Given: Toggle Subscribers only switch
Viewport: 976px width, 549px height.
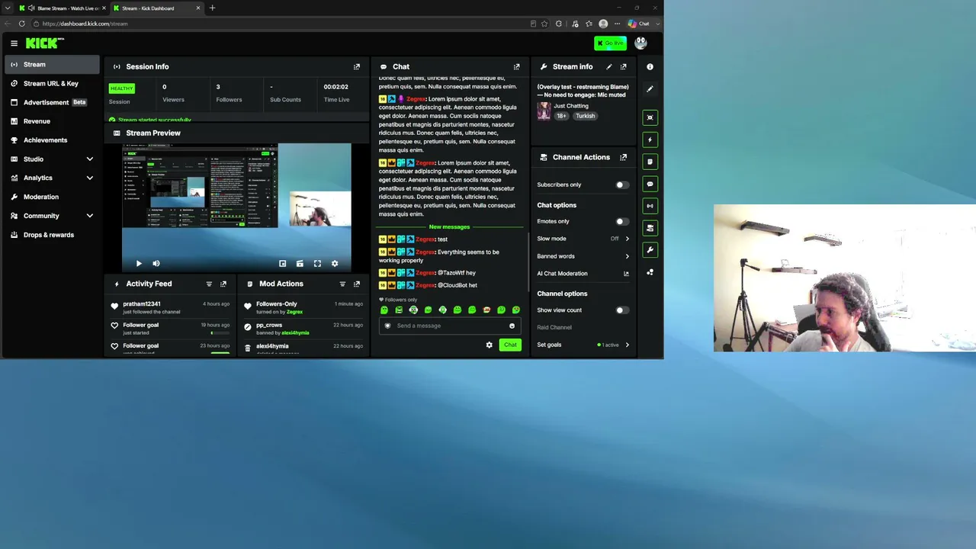Looking at the screenshot, I should (622, 185).
